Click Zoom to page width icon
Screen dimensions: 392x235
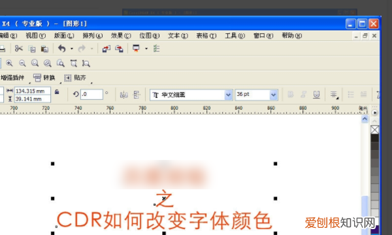tap(73, 63)
